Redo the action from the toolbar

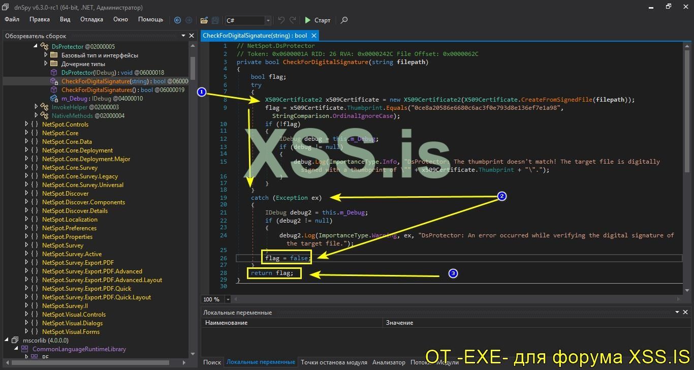click(293, 20)
